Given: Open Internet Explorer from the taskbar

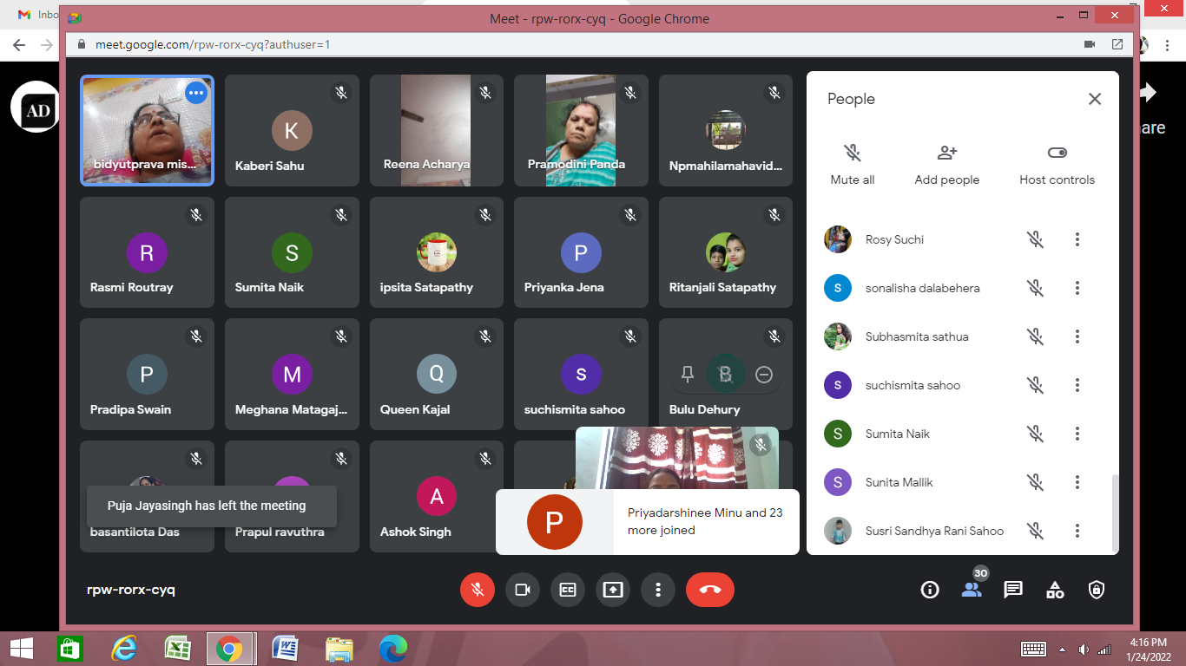Looking at the screenshot, I should [x=124, y=649].
